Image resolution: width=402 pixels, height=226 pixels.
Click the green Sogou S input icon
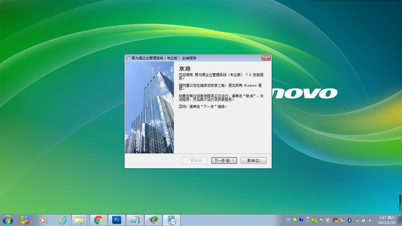tap(295, 220)
